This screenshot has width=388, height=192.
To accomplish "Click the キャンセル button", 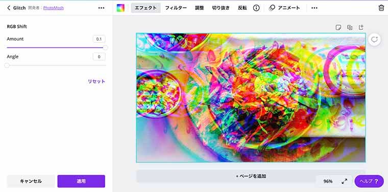I will tap(31, 181).
